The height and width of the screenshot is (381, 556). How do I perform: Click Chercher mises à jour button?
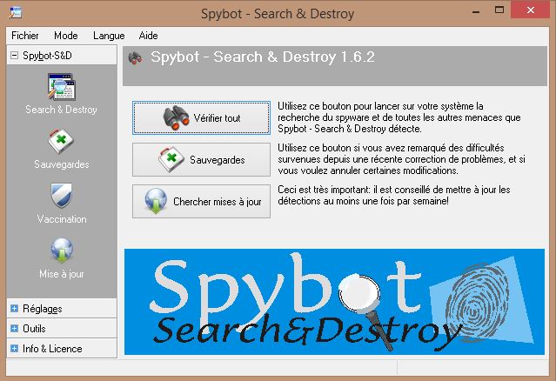(x=201, y=201)
